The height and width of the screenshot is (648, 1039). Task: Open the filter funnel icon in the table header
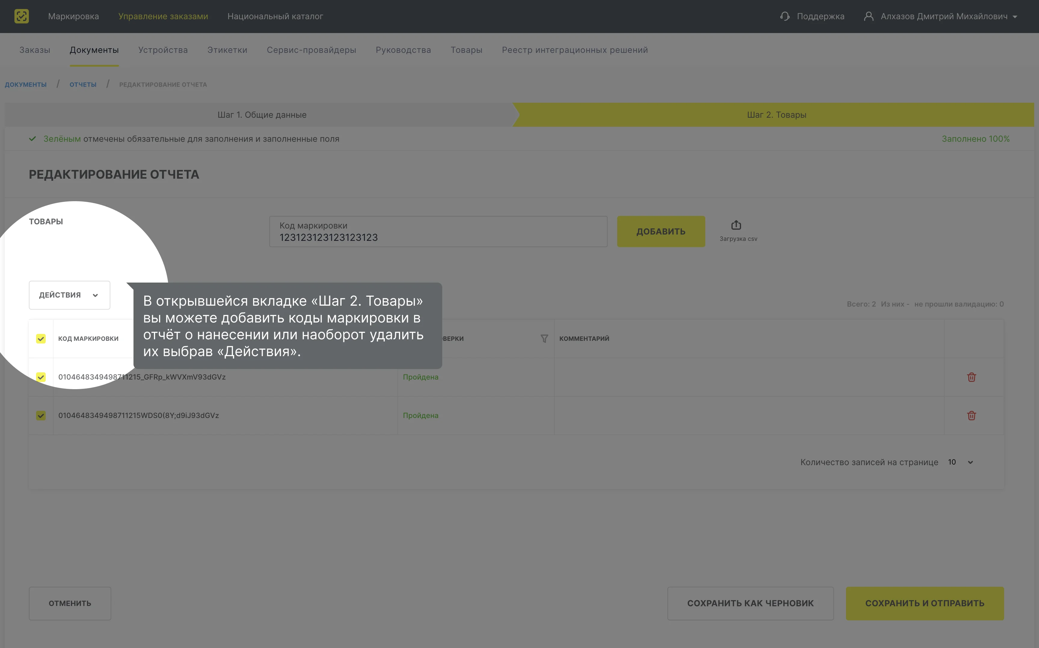coord(544,339)
